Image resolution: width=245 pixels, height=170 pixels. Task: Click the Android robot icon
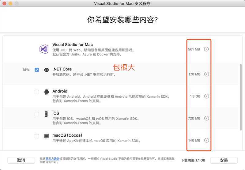coord(46,92)
